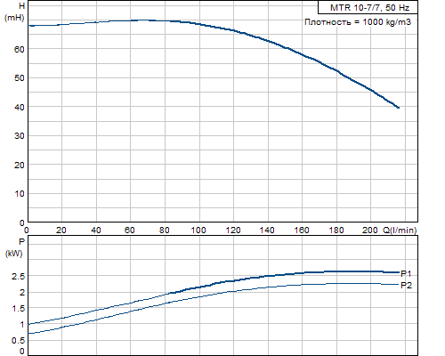Click the 100 tick on the flow axis

pos(198,231)
